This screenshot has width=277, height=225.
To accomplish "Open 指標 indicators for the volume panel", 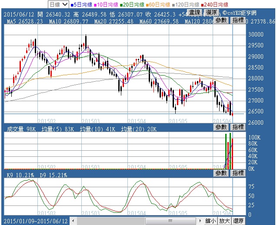I will (x=237, y=127).
